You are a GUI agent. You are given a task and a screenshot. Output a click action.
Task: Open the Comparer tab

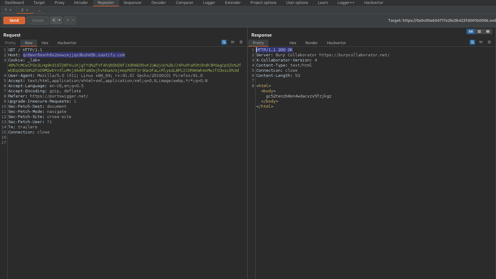click(x=185, y=3)
